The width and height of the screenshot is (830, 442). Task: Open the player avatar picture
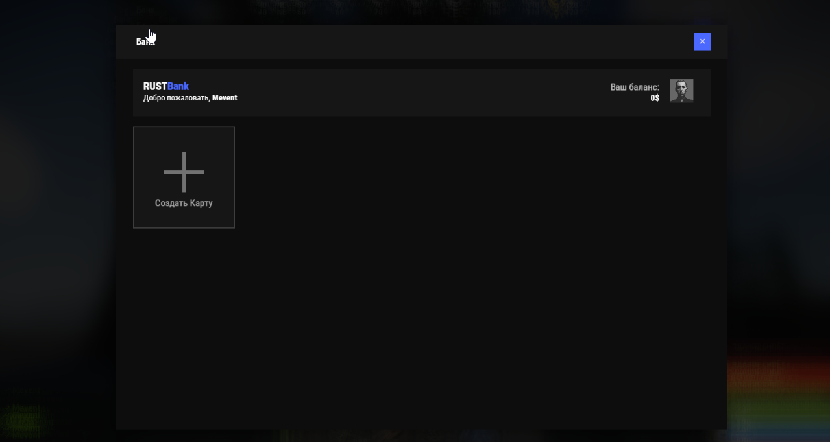coord(681,91)
